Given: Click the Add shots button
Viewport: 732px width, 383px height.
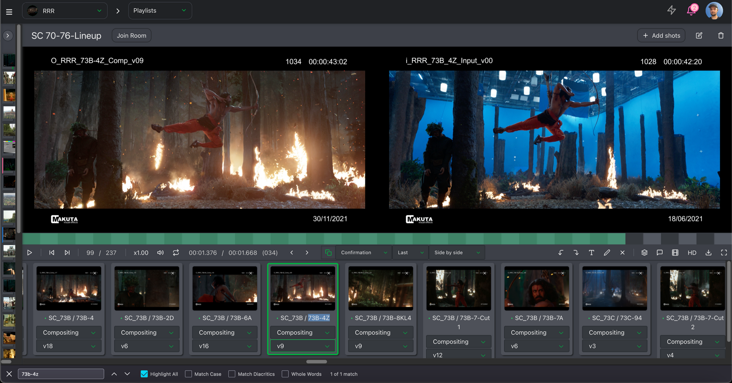Looking at the screenshot, I should tap(661, 36).
